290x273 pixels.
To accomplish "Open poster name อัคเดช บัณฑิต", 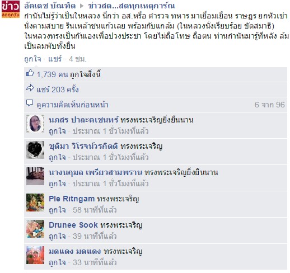I will click(50, 6).
